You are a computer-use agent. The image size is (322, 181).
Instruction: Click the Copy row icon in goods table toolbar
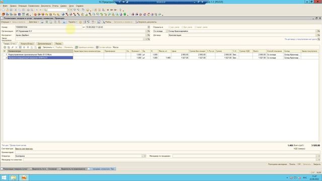9,47
